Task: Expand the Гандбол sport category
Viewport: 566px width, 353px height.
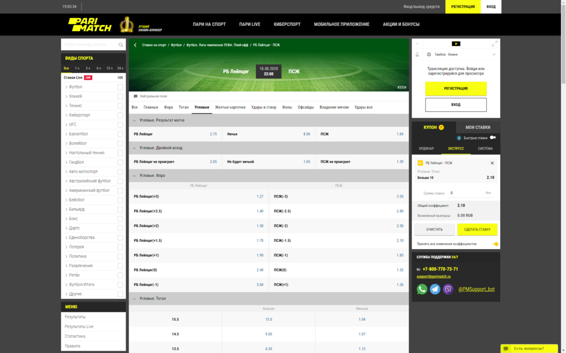Action: (x=66, y=162)
